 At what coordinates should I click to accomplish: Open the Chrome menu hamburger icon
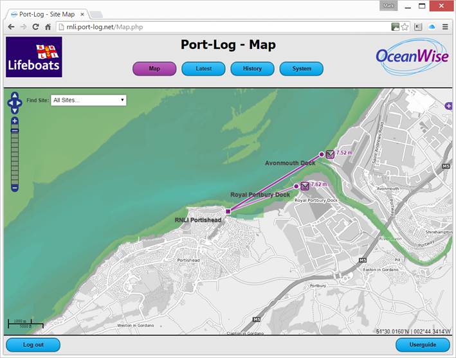click(x=445, y=27)
